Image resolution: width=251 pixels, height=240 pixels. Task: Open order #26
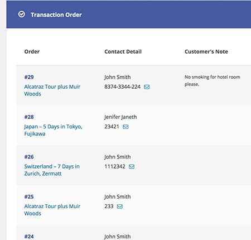[29, 157]
